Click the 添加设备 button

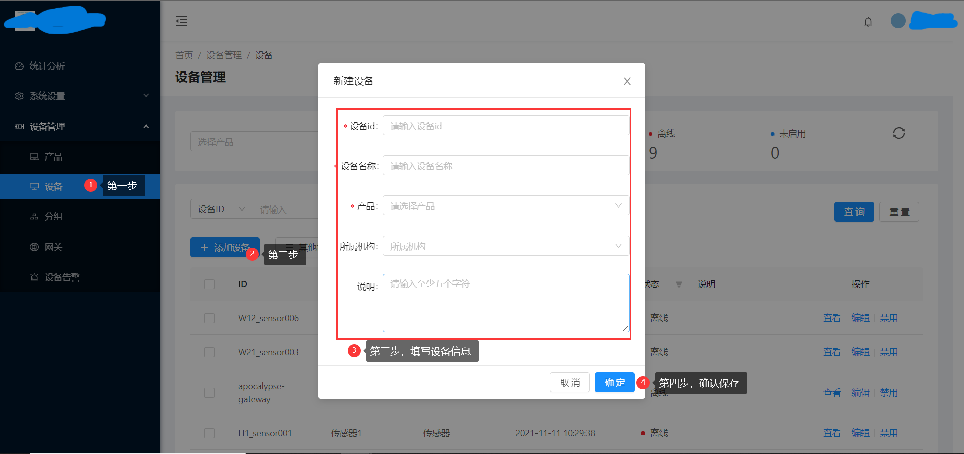click(x=225, y=247)
